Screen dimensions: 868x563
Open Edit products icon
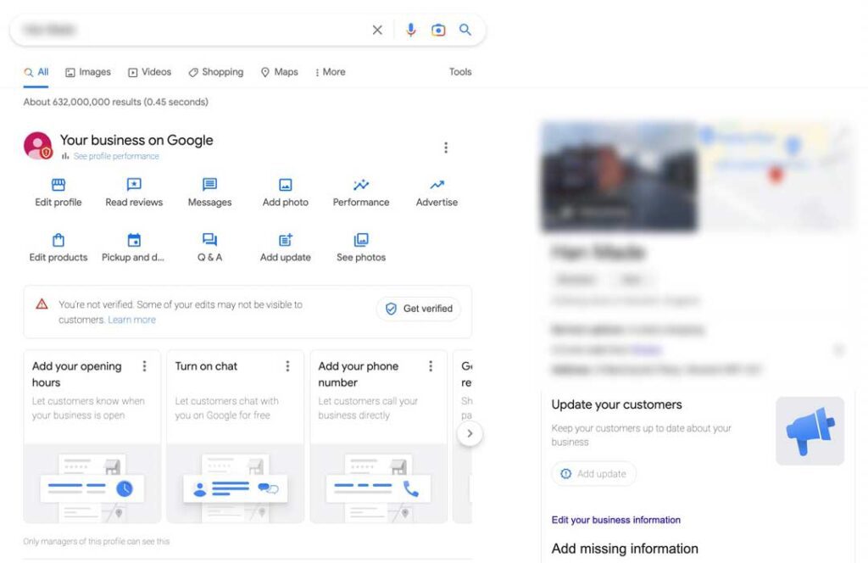58,240
